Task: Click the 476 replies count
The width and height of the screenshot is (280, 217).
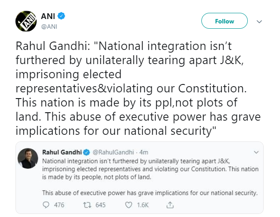Action: click(59, 205)
